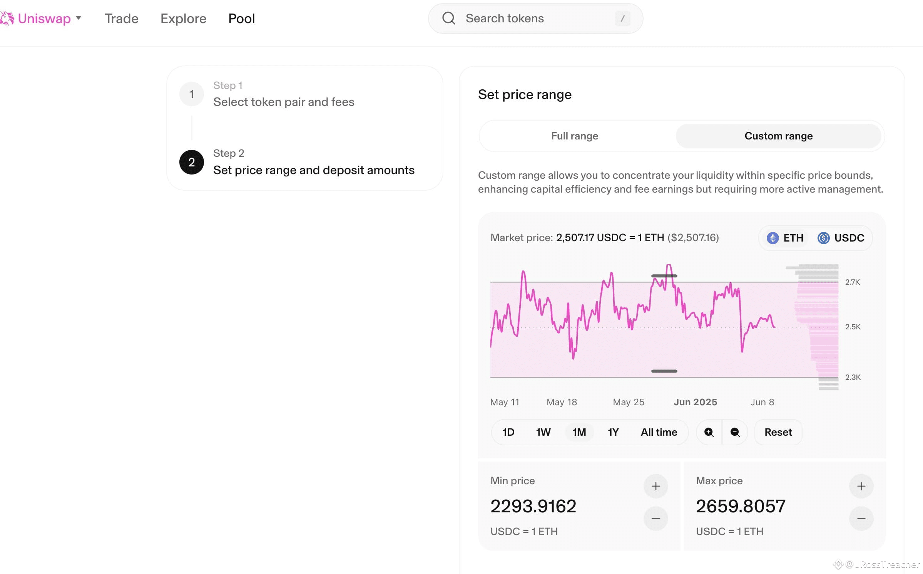Screen dimensions: 923x574
Task: Decrease the Max price with minus
Action: click(861, 519)
